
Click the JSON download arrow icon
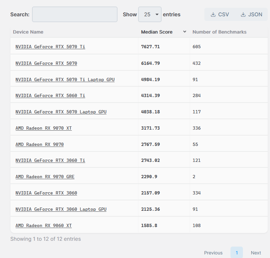point(243,15)
